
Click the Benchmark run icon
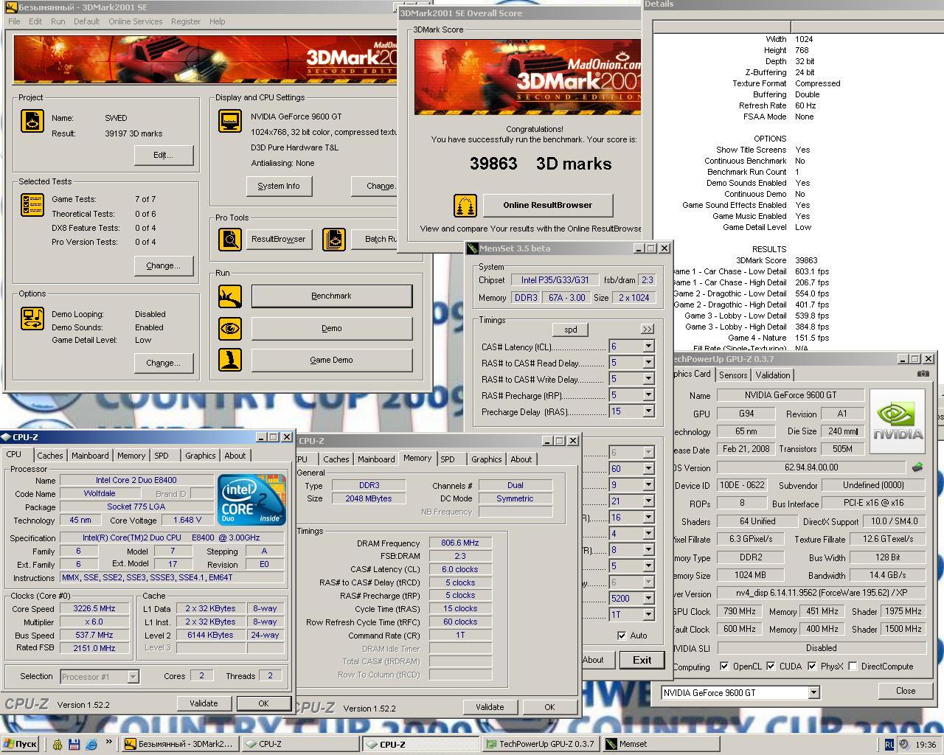click(230, 296)
